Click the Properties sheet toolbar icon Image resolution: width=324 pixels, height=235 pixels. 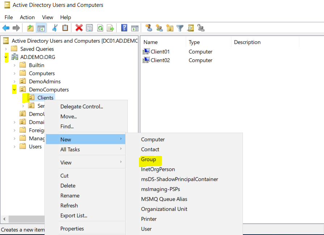89,28
